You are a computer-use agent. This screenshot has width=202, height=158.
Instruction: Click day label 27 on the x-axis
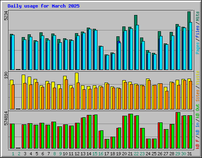click(166, 154)
